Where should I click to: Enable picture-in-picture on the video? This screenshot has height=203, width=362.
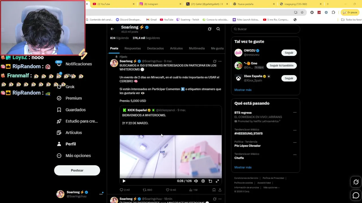pyautogui.click(x=210, y=181)
